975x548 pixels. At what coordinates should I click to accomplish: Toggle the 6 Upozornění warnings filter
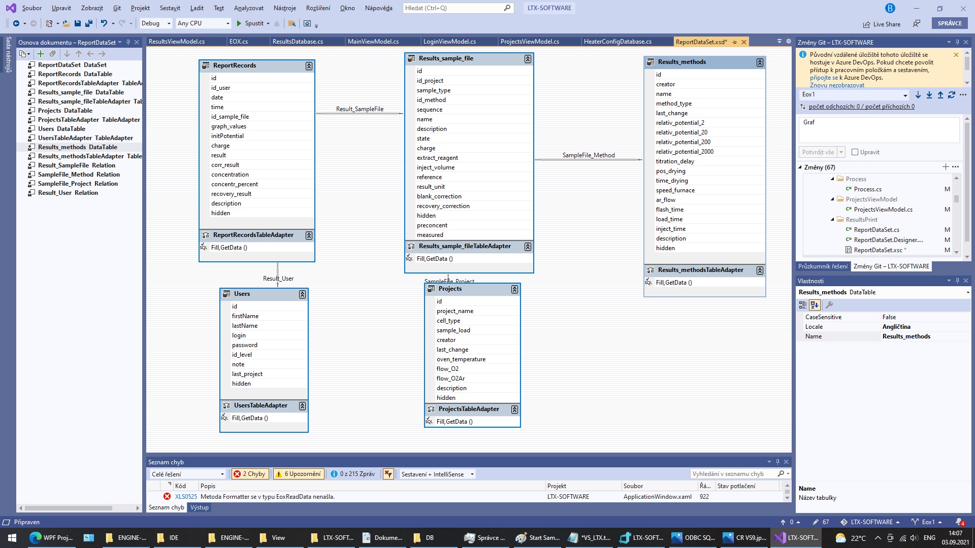(x=299, y=474)
